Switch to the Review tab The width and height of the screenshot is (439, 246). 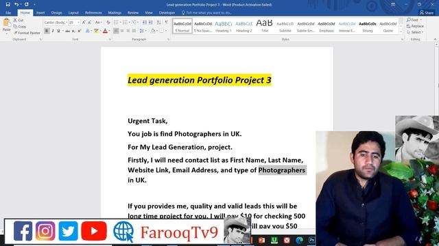click(x=133, y=13)
